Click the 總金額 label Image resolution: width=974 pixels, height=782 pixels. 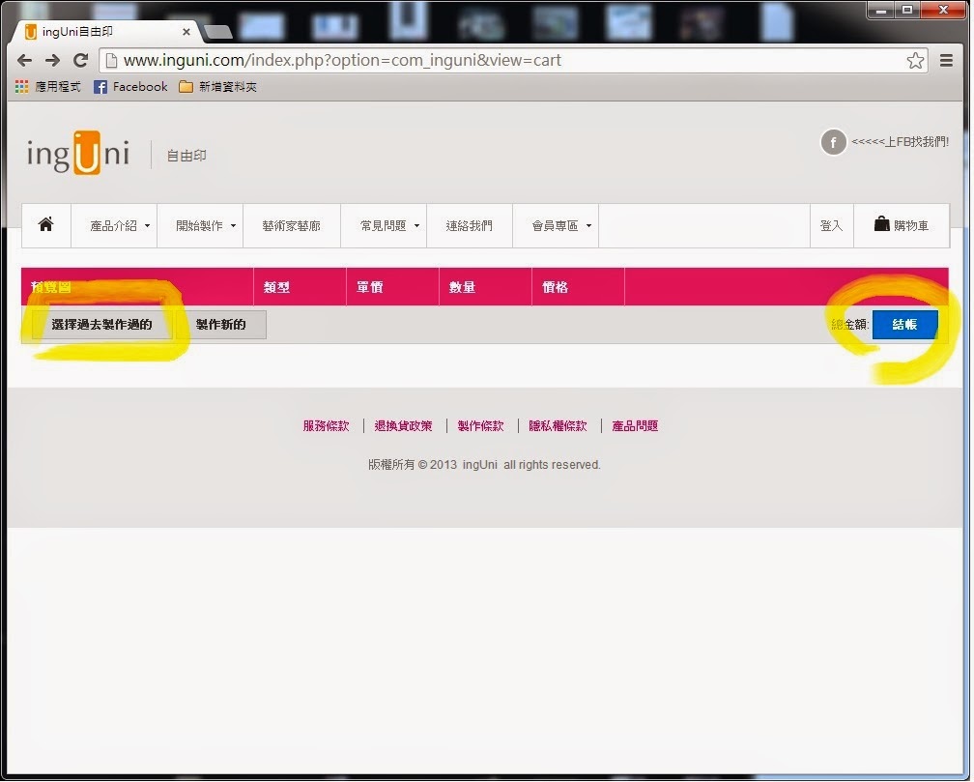849,325
